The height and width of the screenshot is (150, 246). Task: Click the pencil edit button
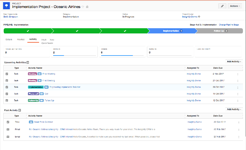[222, 6]
